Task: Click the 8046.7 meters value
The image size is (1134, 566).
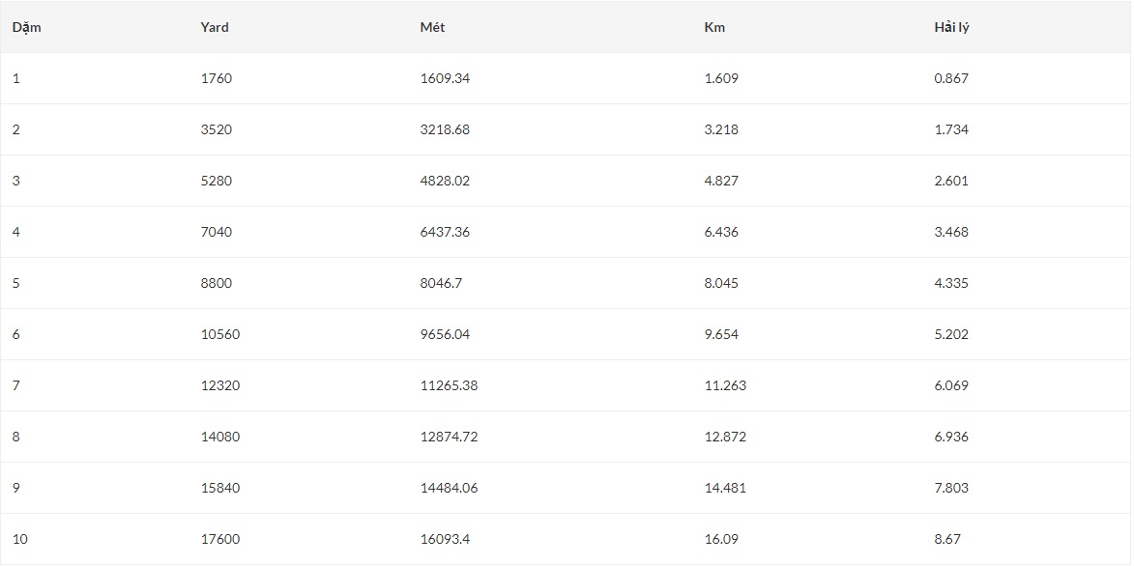Action: pyautogui.click(x=441, y=283)
